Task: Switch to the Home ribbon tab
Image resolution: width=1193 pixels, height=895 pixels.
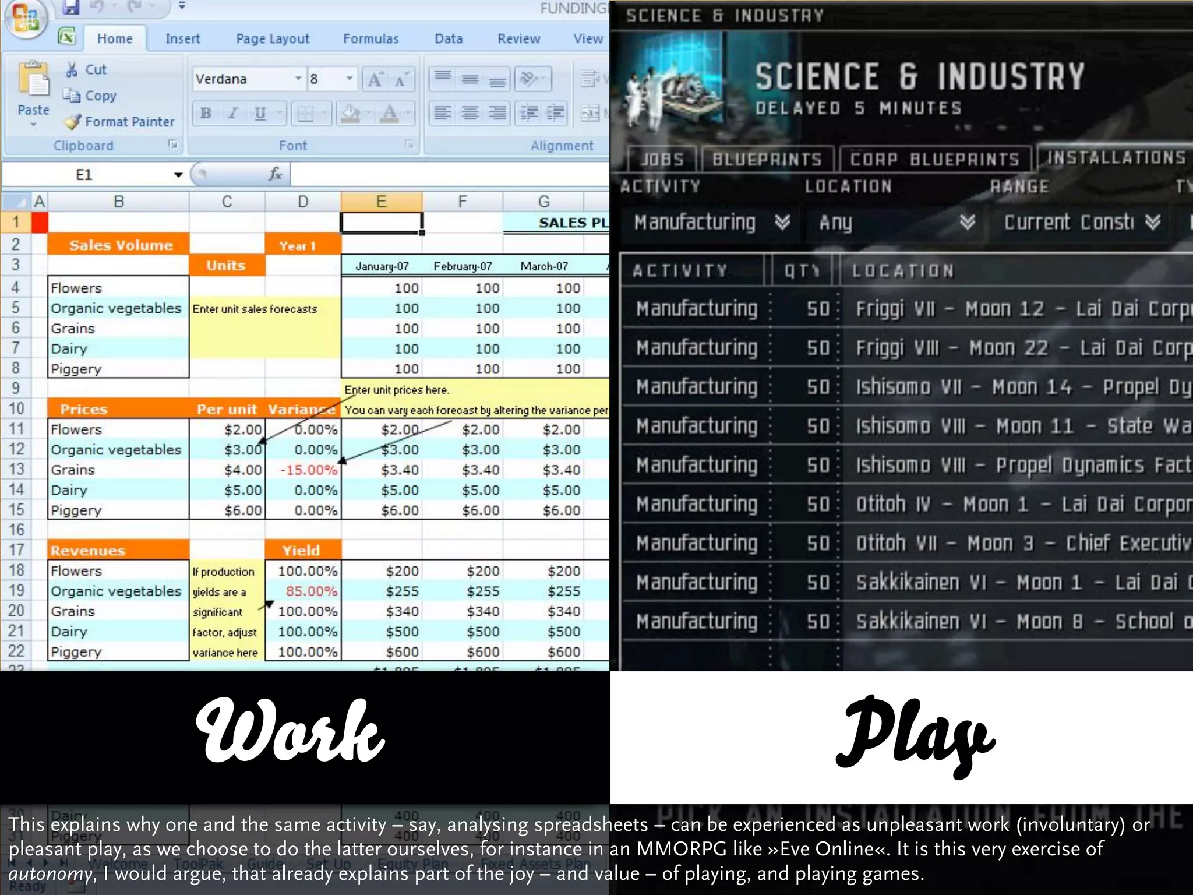Action: tap(115, 38)
